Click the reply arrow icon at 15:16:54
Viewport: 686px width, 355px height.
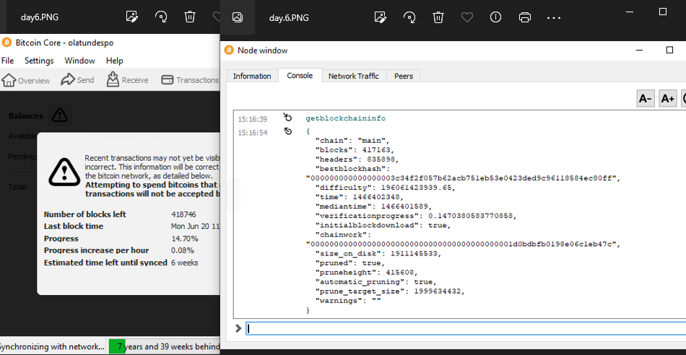[x=288, y=131]
